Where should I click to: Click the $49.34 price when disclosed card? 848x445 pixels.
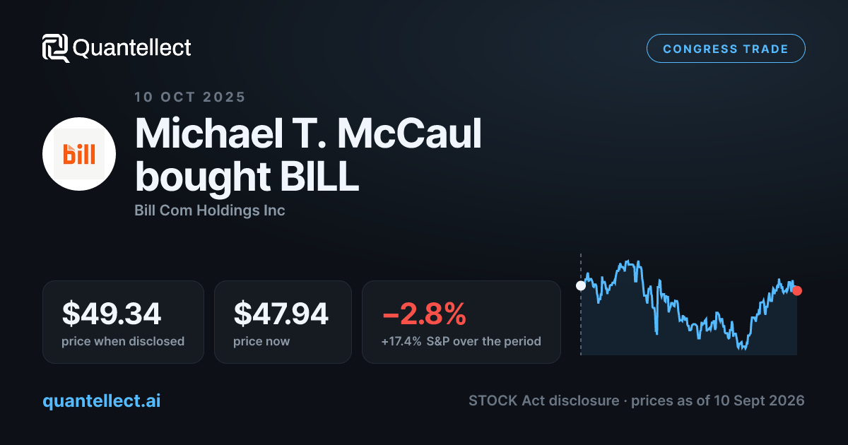coord(123,322)
